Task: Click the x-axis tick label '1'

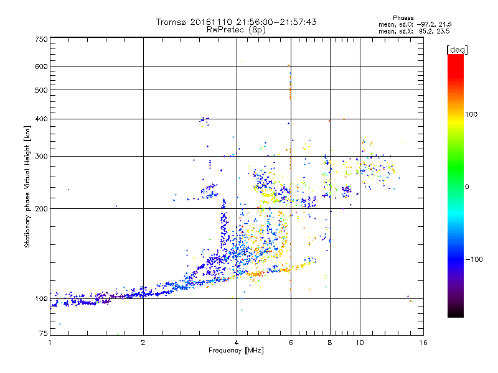Action: 50,343
